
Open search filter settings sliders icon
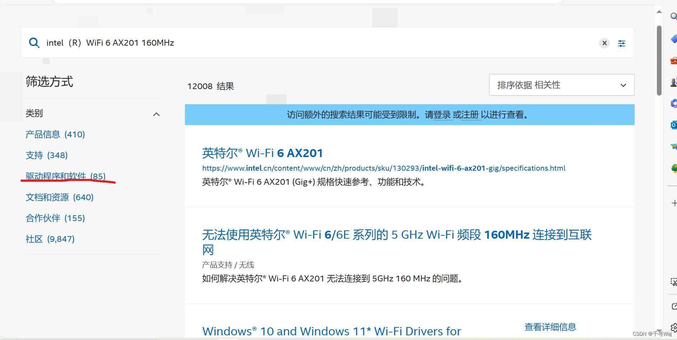pyautogui.click(x=621, y=43)
